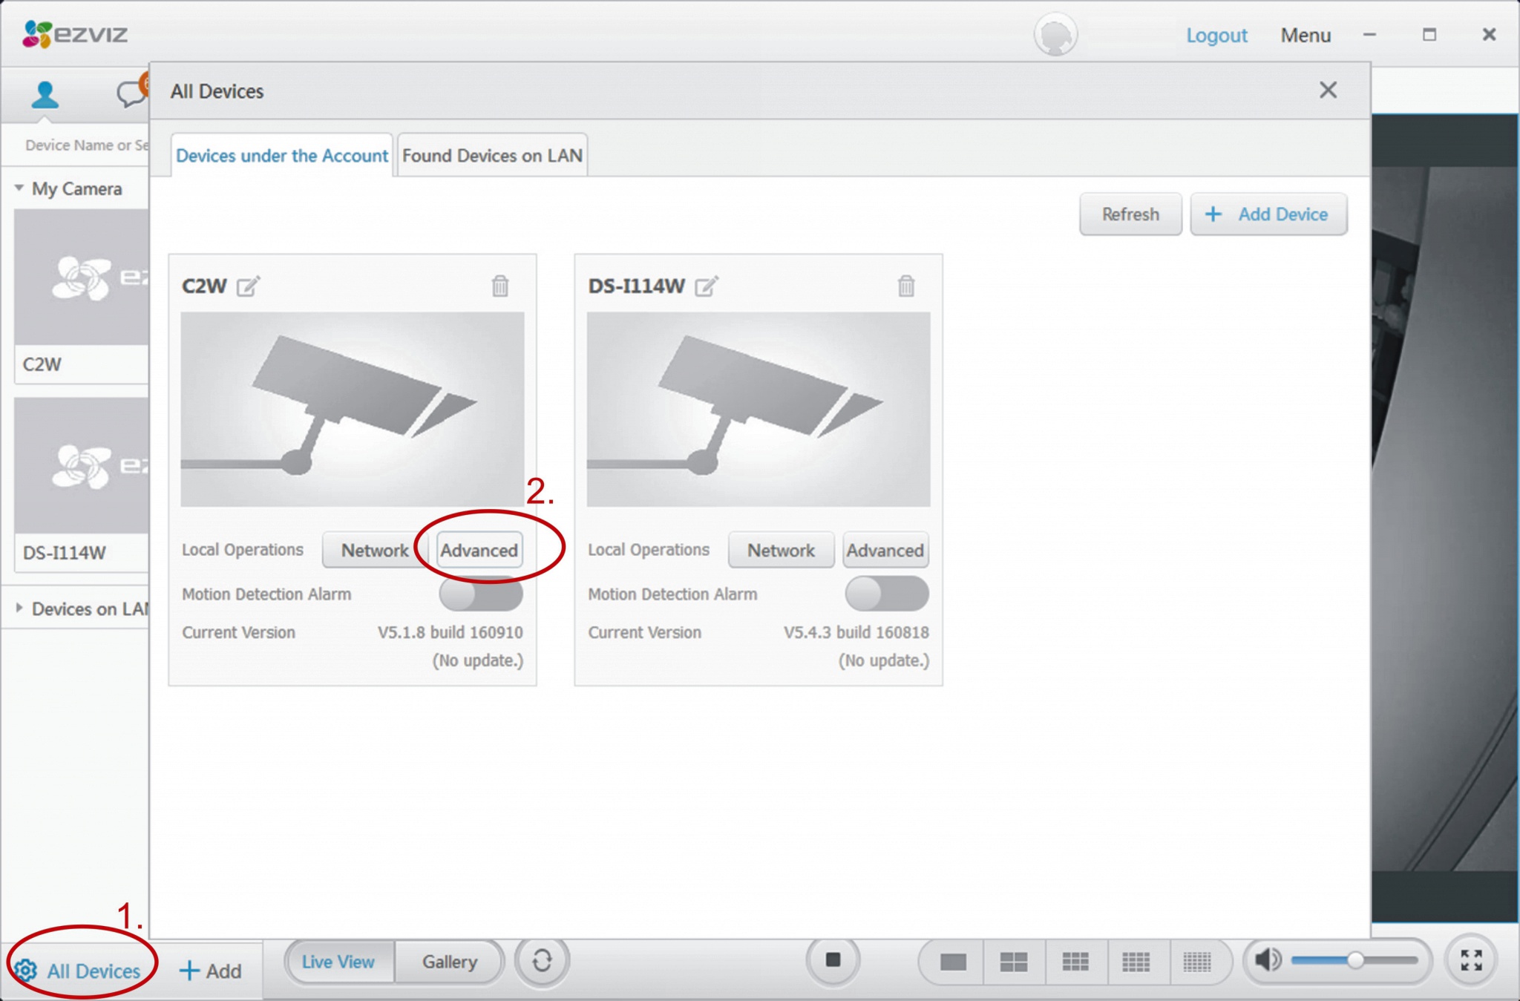
Task: Mute the speaker volume icon
Action: (1268, 960)
